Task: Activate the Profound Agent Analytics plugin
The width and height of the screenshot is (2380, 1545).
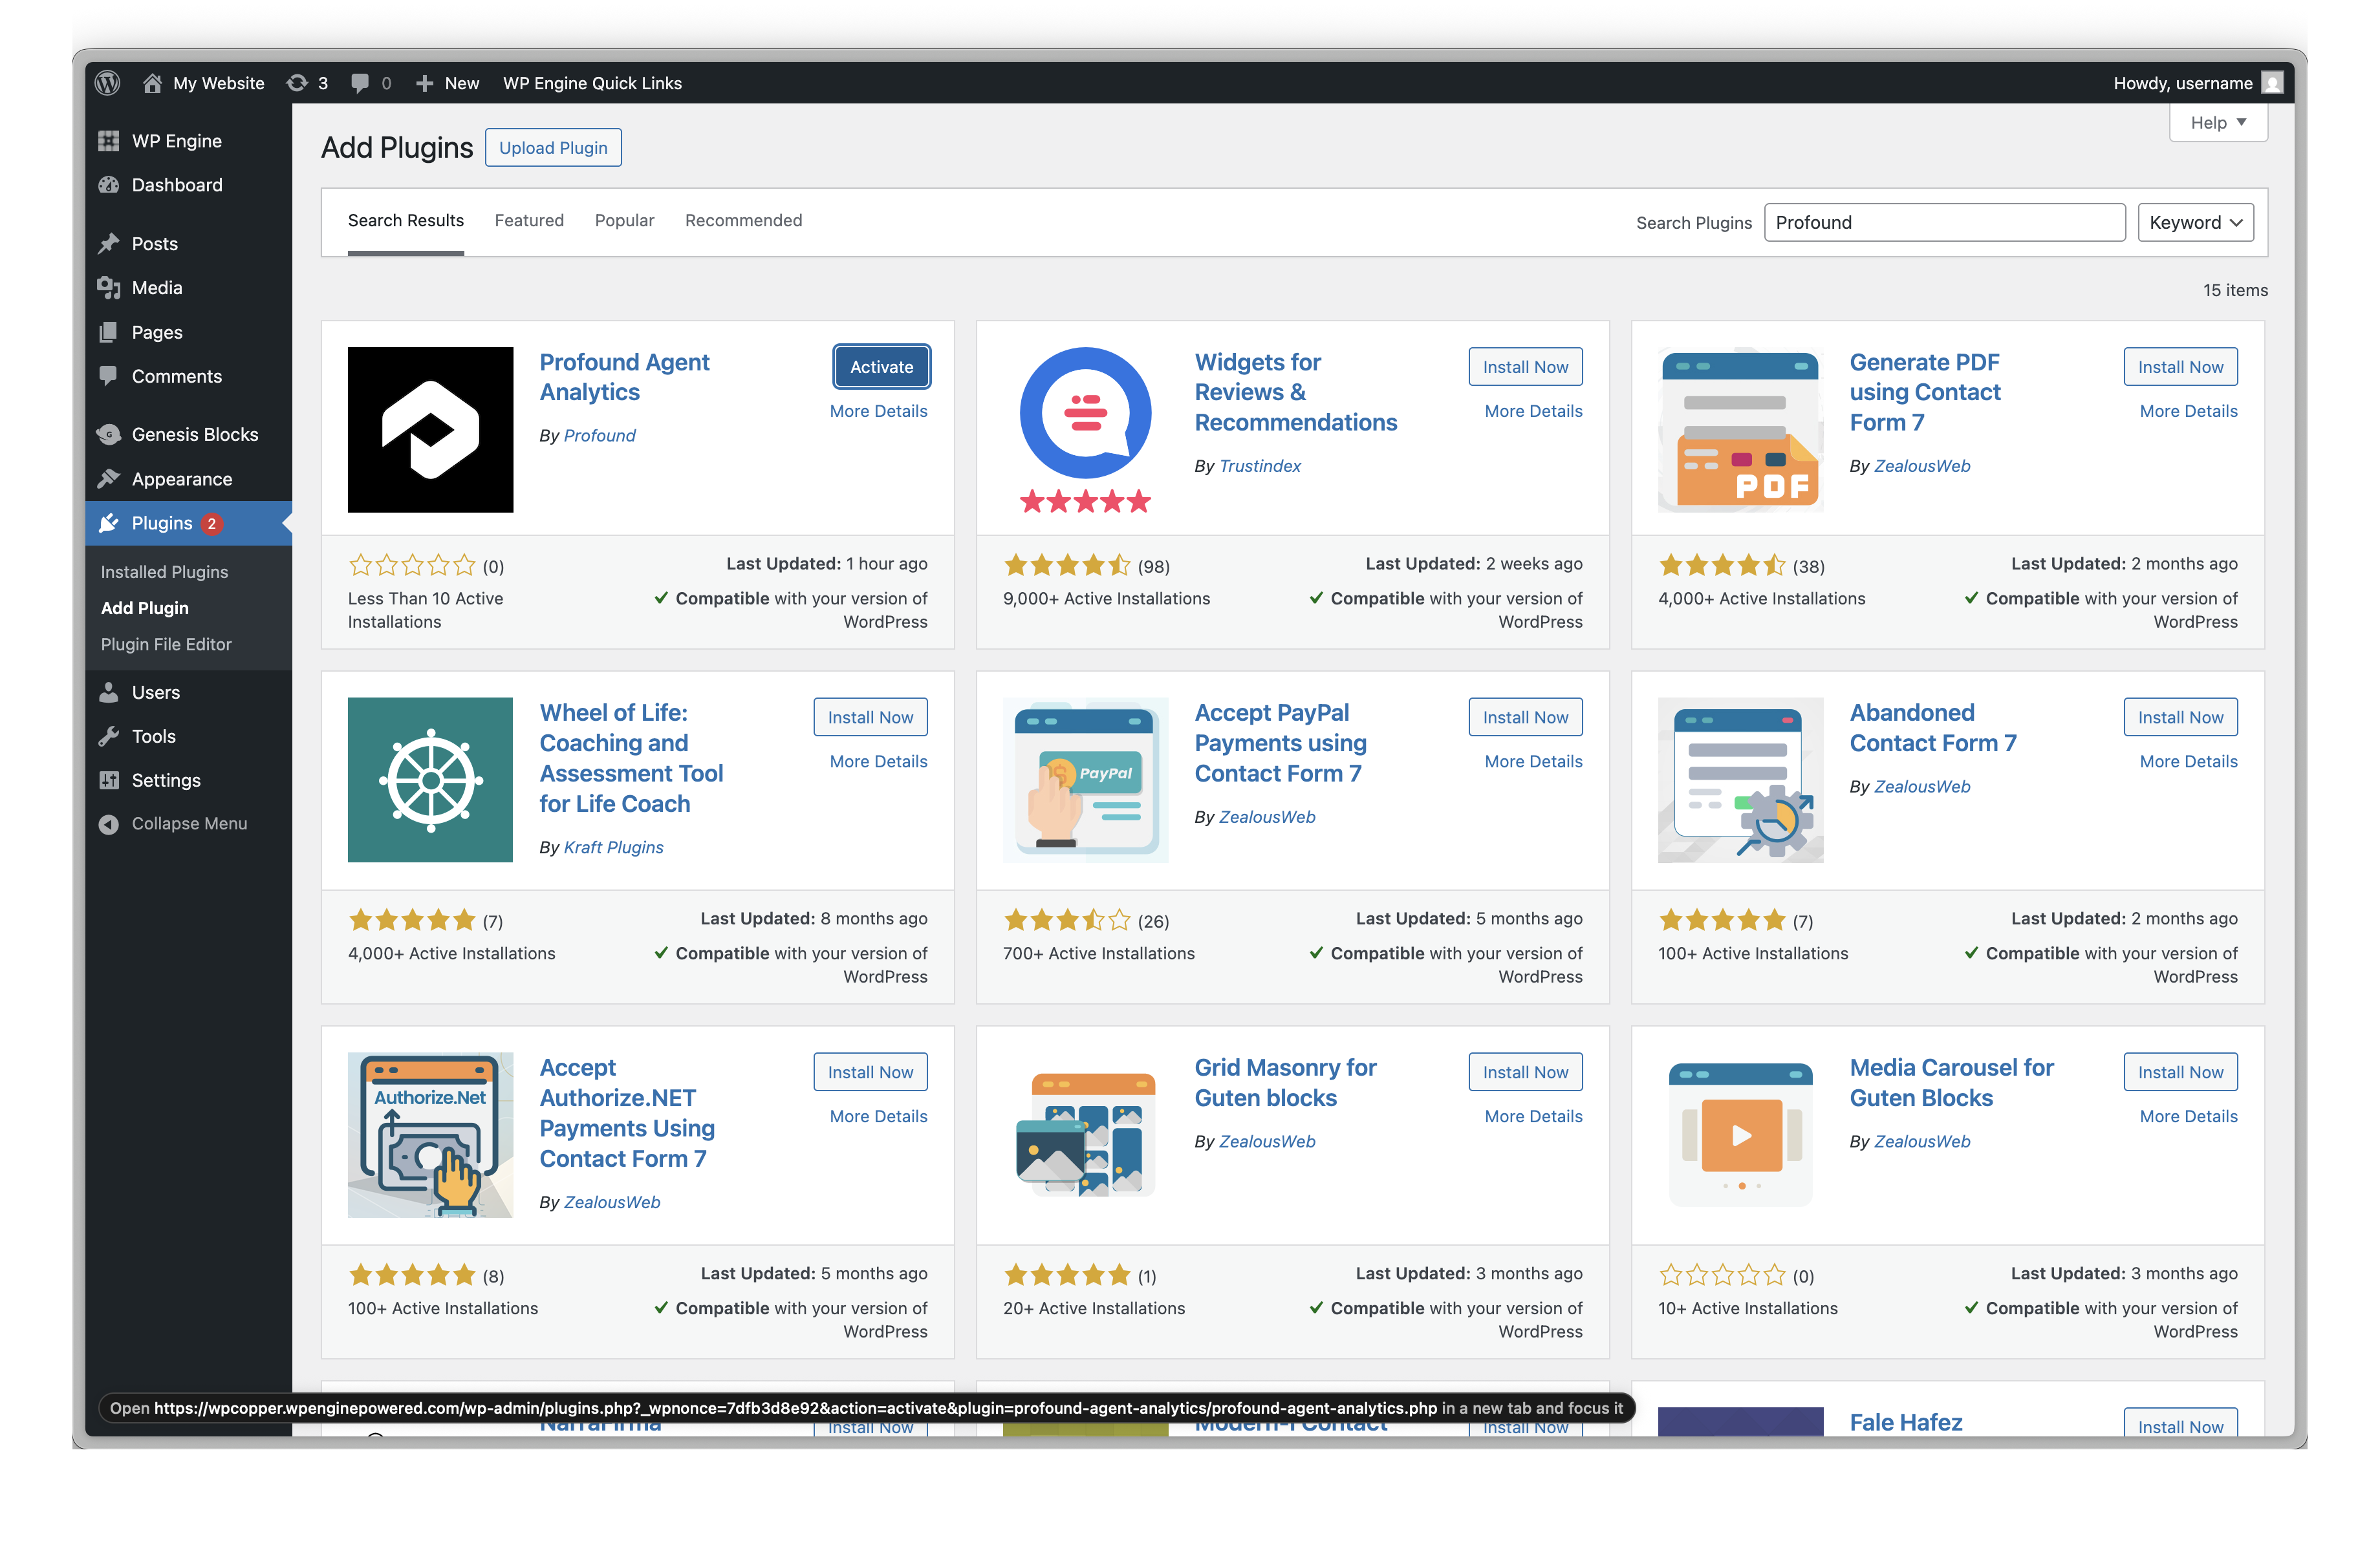Action: tap(881, 367)
